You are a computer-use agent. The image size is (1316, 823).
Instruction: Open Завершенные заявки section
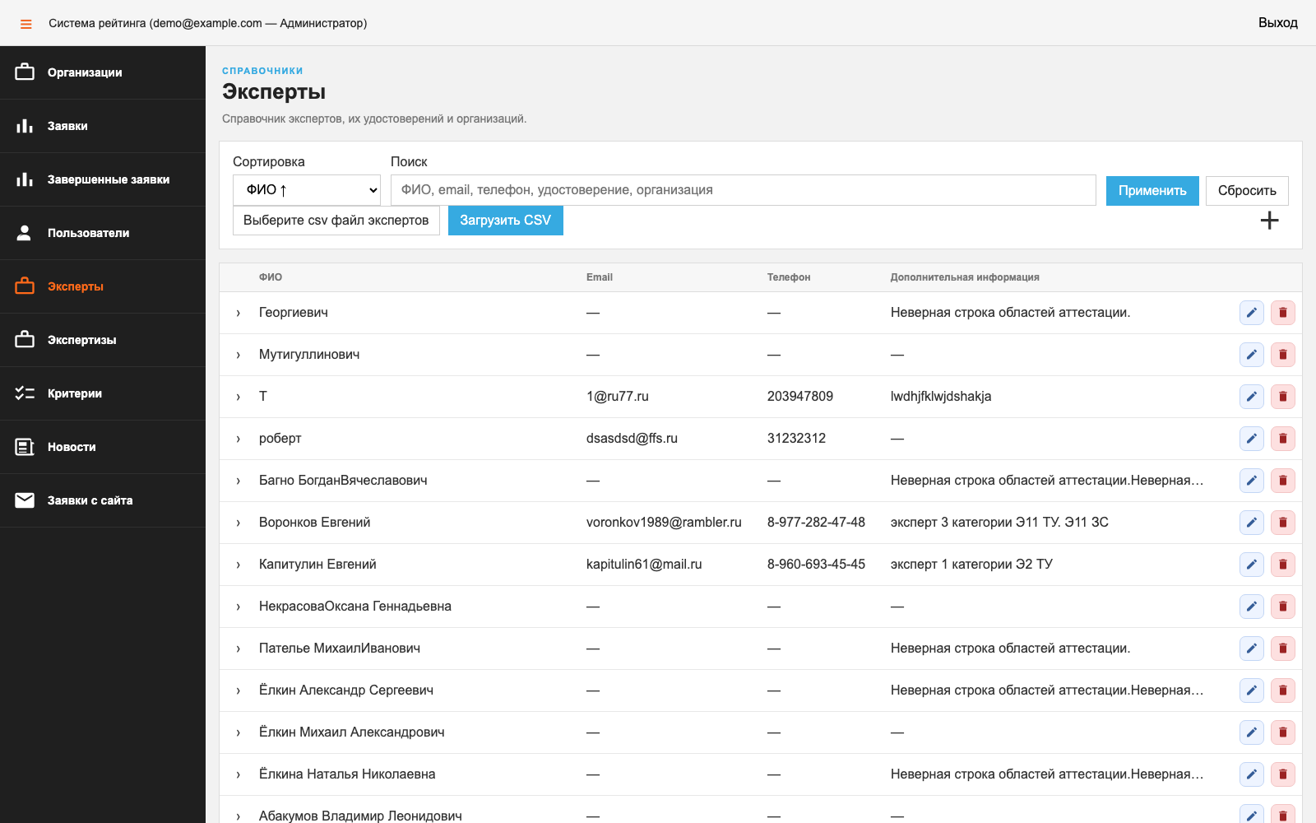pos(103,179)
